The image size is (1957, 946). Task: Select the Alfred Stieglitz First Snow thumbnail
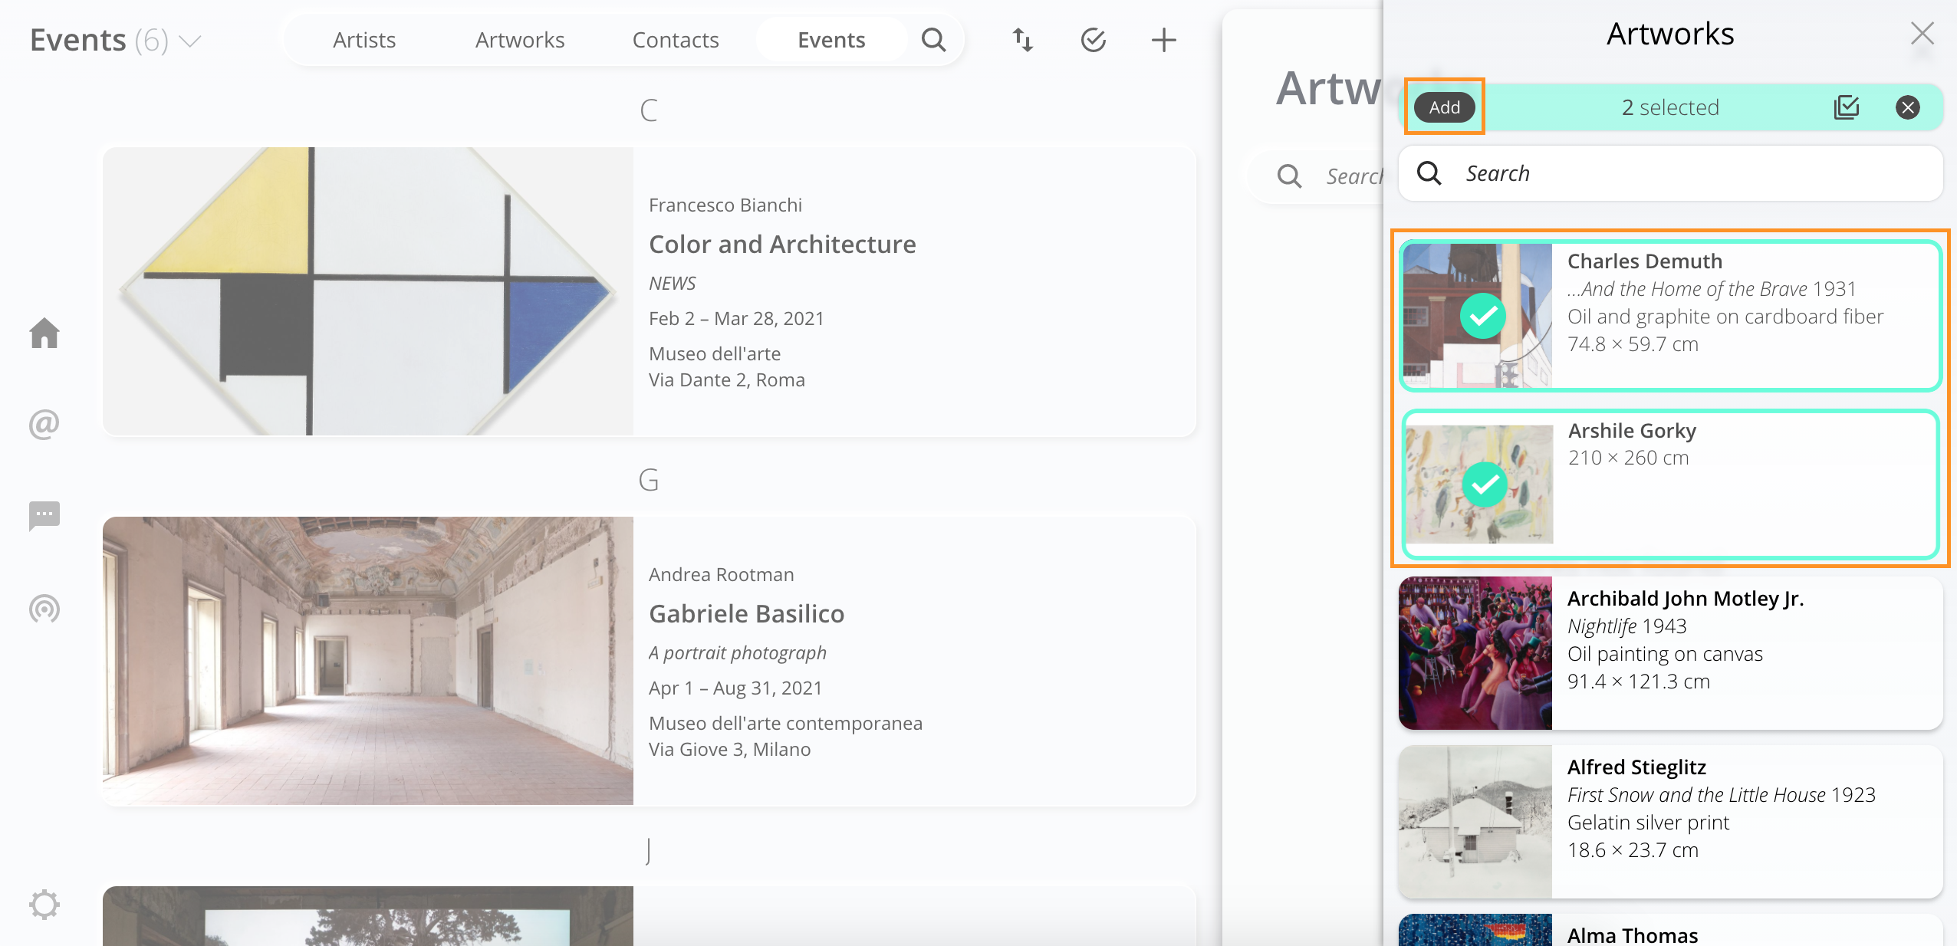1475,821
